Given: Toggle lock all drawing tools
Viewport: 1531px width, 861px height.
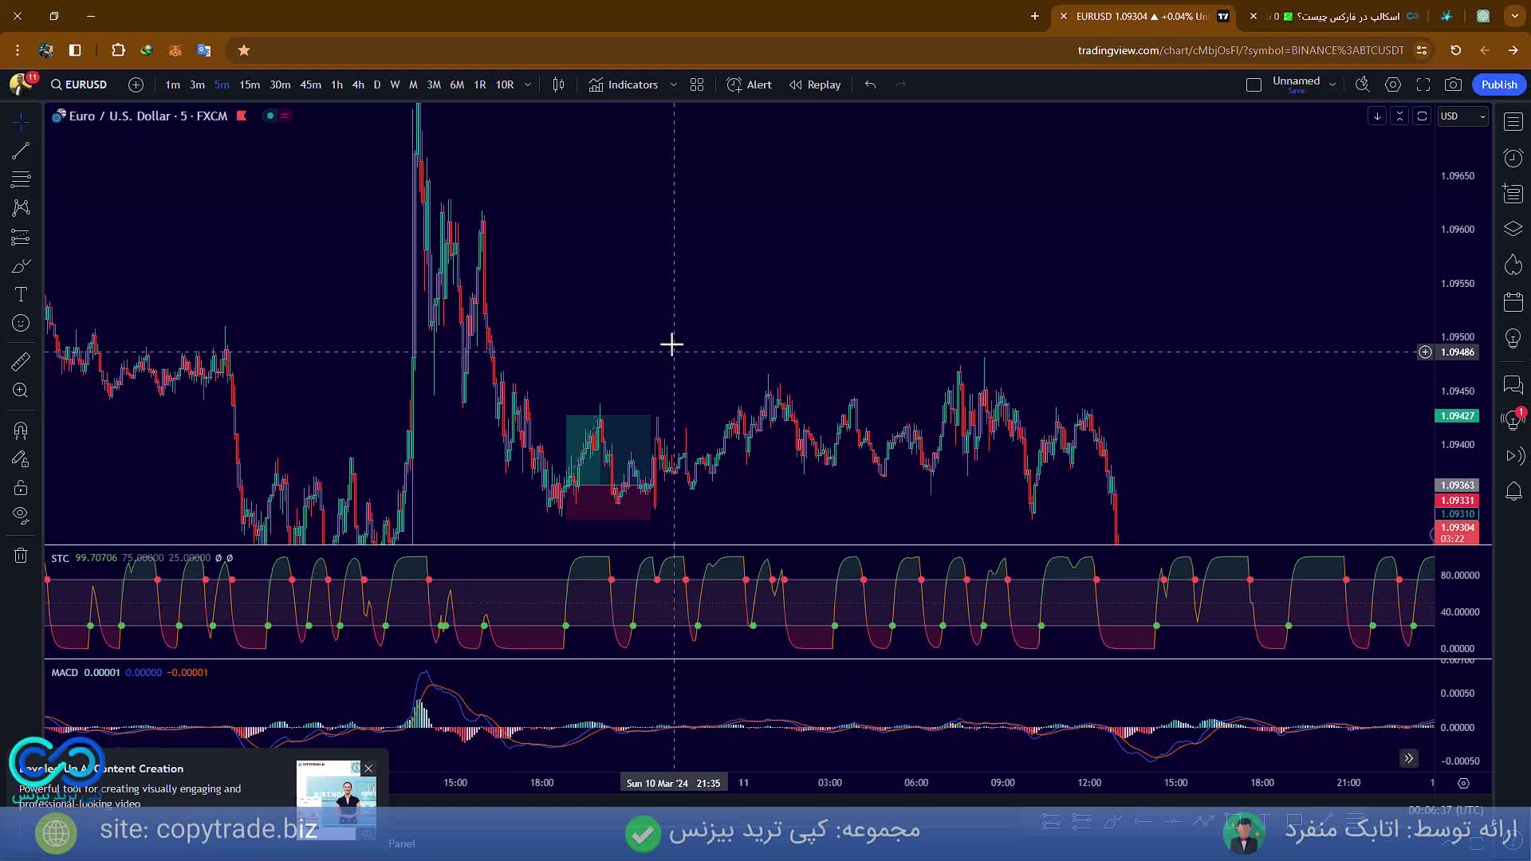Looking at the screenshot, I should point(21,487).
